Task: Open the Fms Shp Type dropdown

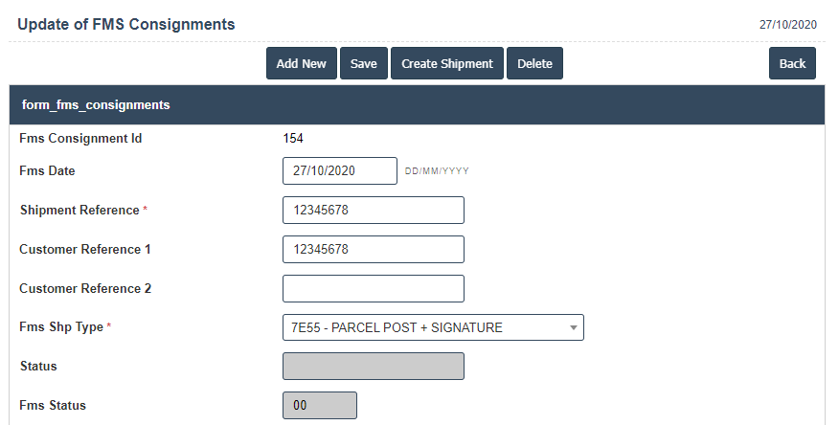Action: pyautogui.click(x=433, y=327)
